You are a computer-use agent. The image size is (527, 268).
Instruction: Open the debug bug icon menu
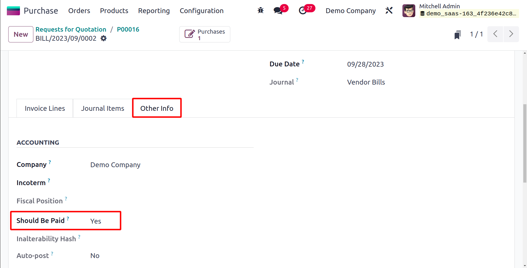coord(261,11)
